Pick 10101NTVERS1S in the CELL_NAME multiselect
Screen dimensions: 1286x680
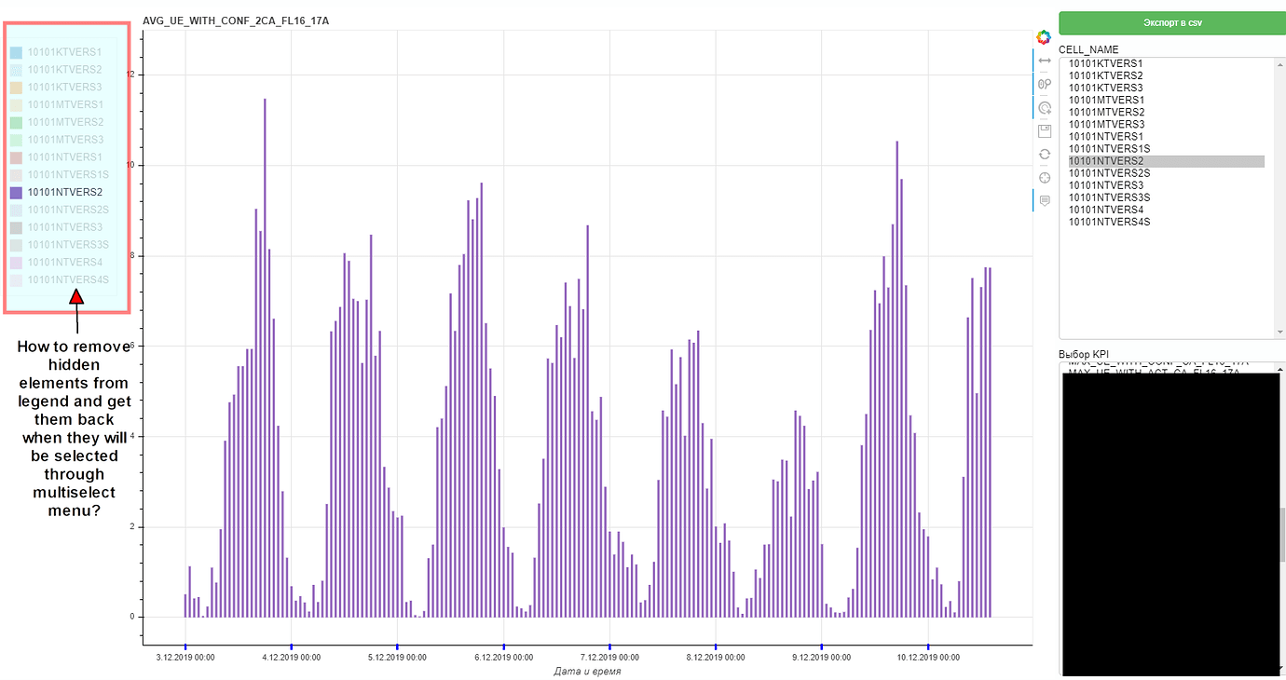1109,149
